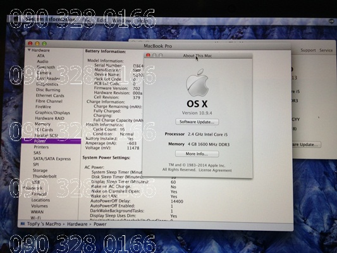The image size is (337, 253).
Task: Select Parallel SCSI entry
Action: (46, 135)
